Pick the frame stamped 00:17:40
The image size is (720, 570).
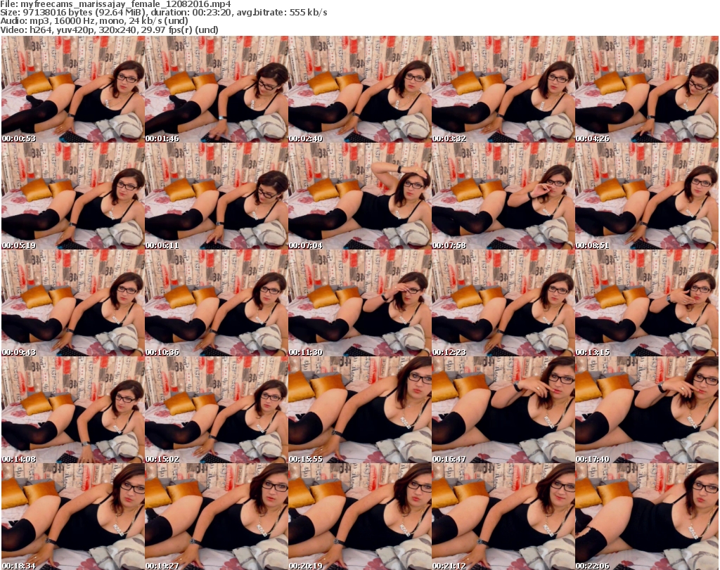[647, 410]
